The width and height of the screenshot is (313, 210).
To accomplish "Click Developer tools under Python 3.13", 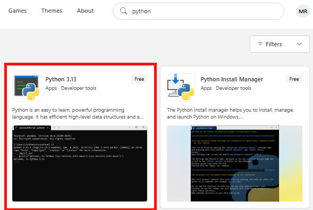I will click(79, 88).
